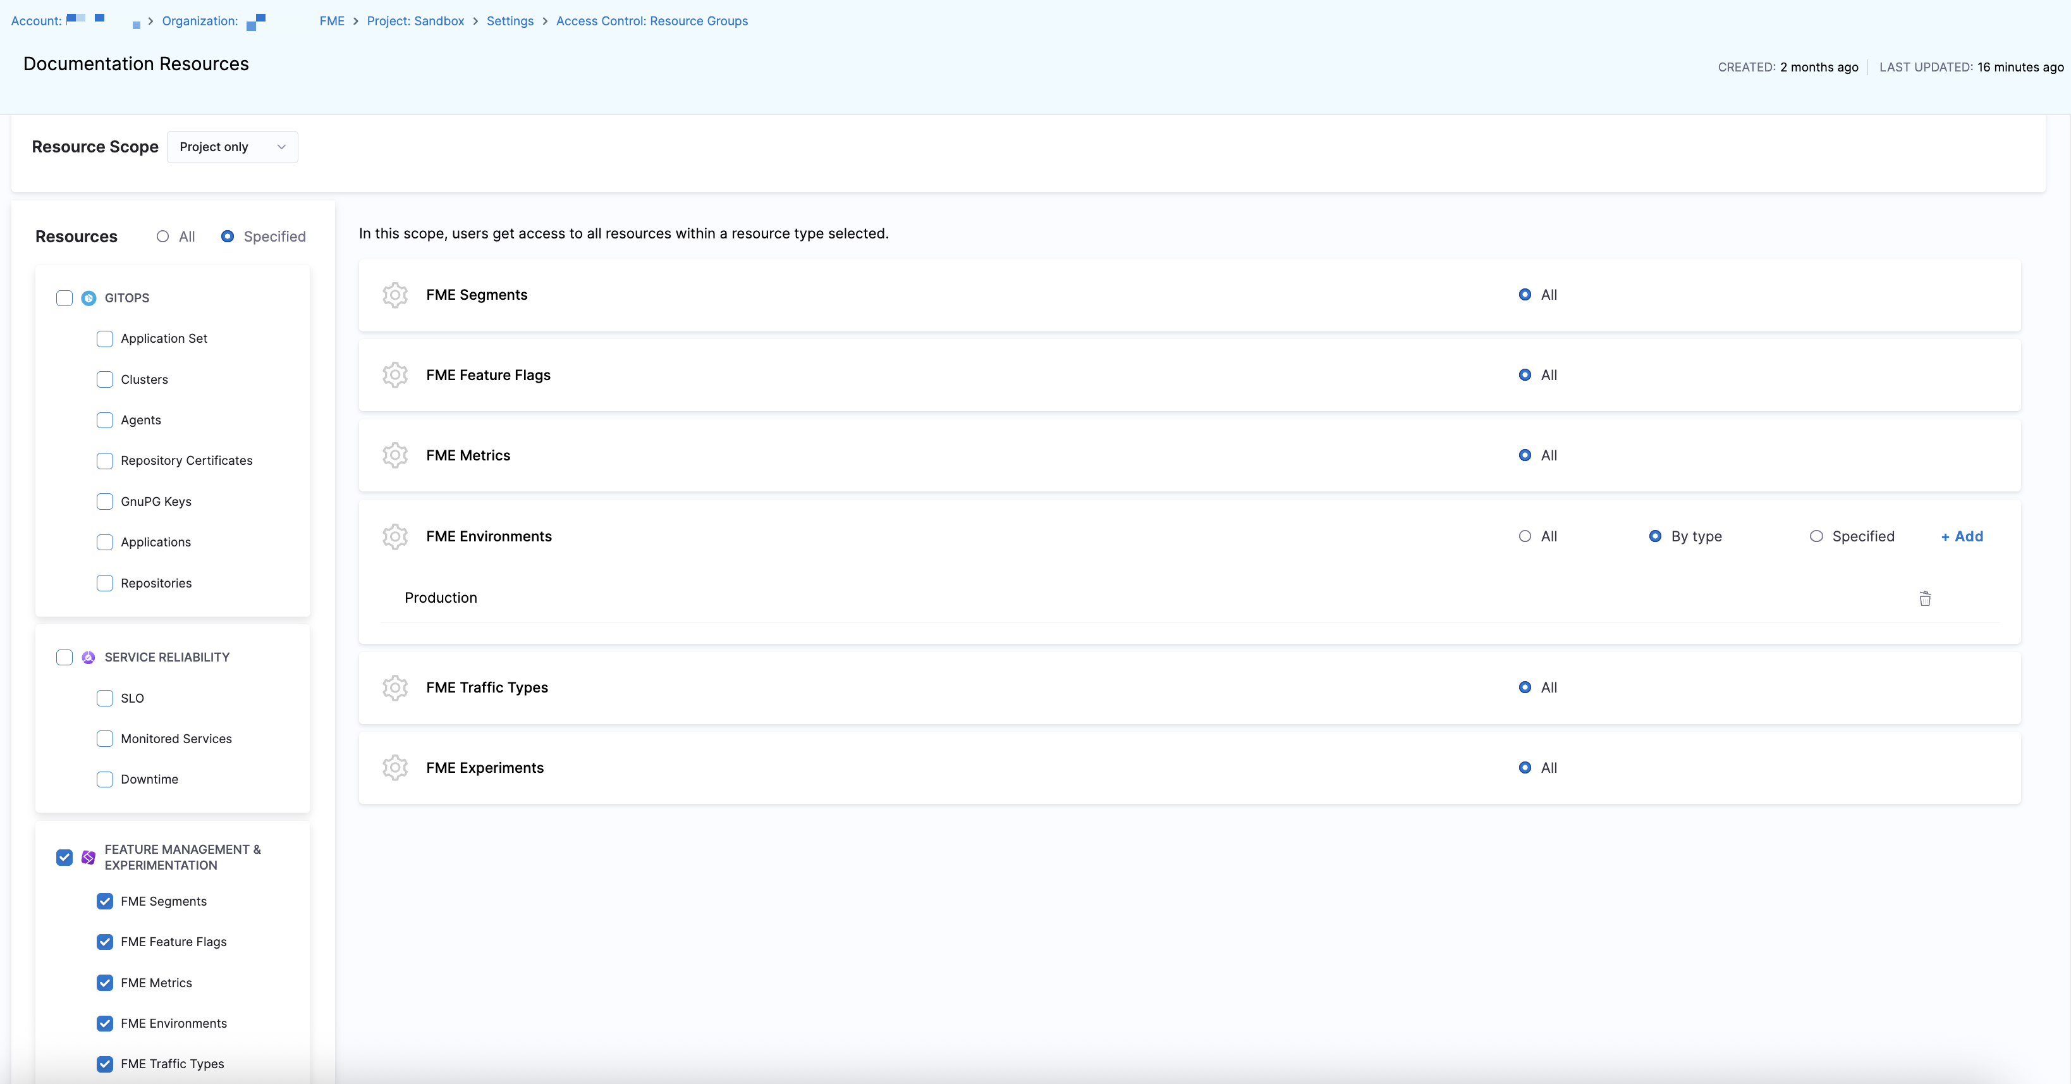Viewport: 2071px width, 1084px height.
Task: Choose Specified for FME Environments
Action: tap(1816, 536)
